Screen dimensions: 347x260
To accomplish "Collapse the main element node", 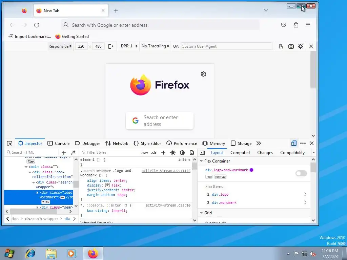I will pos(26,167).
